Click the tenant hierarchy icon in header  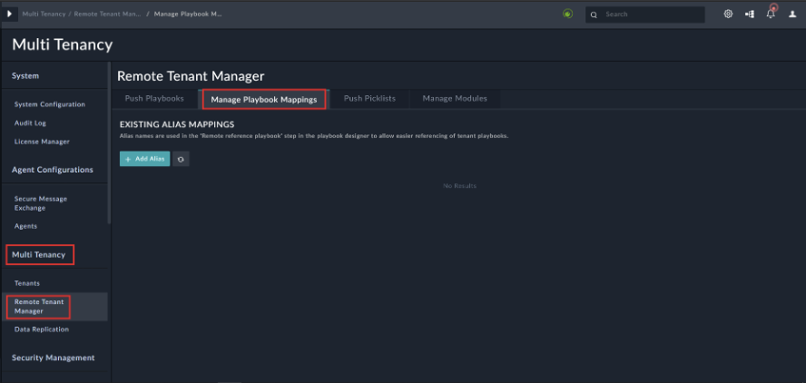tap(750, 15)
